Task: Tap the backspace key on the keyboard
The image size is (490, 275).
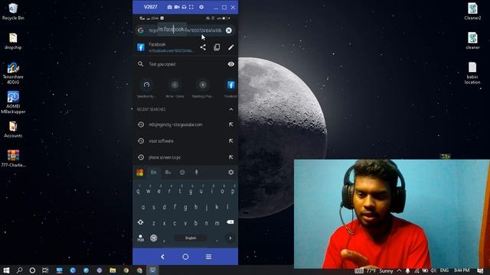Action: (x=230, y=222)
